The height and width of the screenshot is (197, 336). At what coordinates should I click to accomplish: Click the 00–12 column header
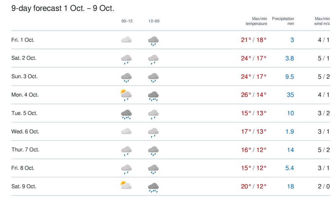point(127,21)
